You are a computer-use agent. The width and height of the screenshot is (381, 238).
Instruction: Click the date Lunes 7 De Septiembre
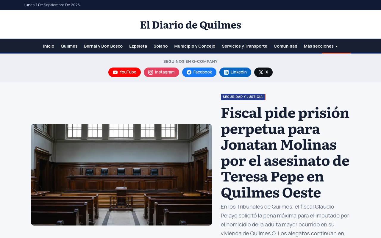tap(52, 5)
